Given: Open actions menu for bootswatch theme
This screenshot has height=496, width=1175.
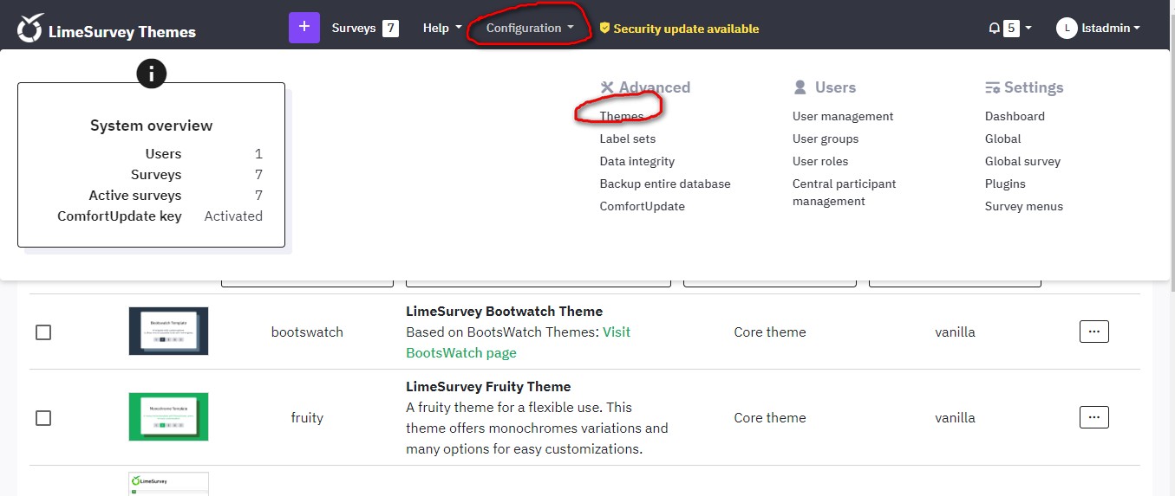Looking at the screenshot, I should 1094,332.
